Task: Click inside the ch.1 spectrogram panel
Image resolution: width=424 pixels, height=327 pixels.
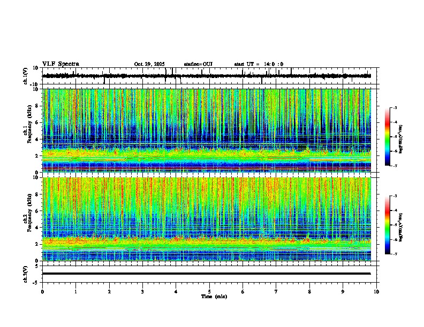Action: [x=207, y=130]
